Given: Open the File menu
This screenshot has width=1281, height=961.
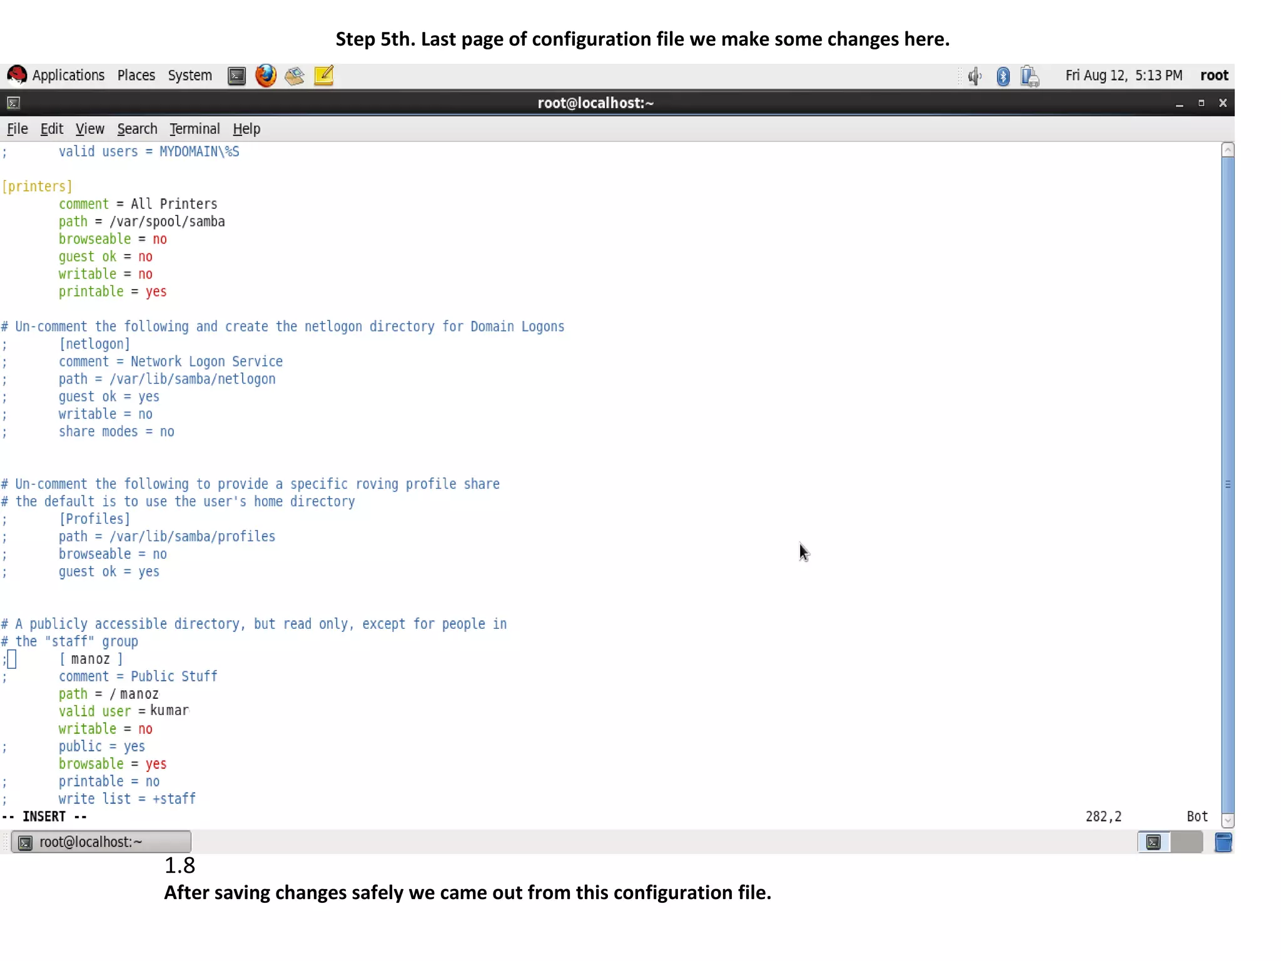Looking at the screenshot, I should (18, 129).
